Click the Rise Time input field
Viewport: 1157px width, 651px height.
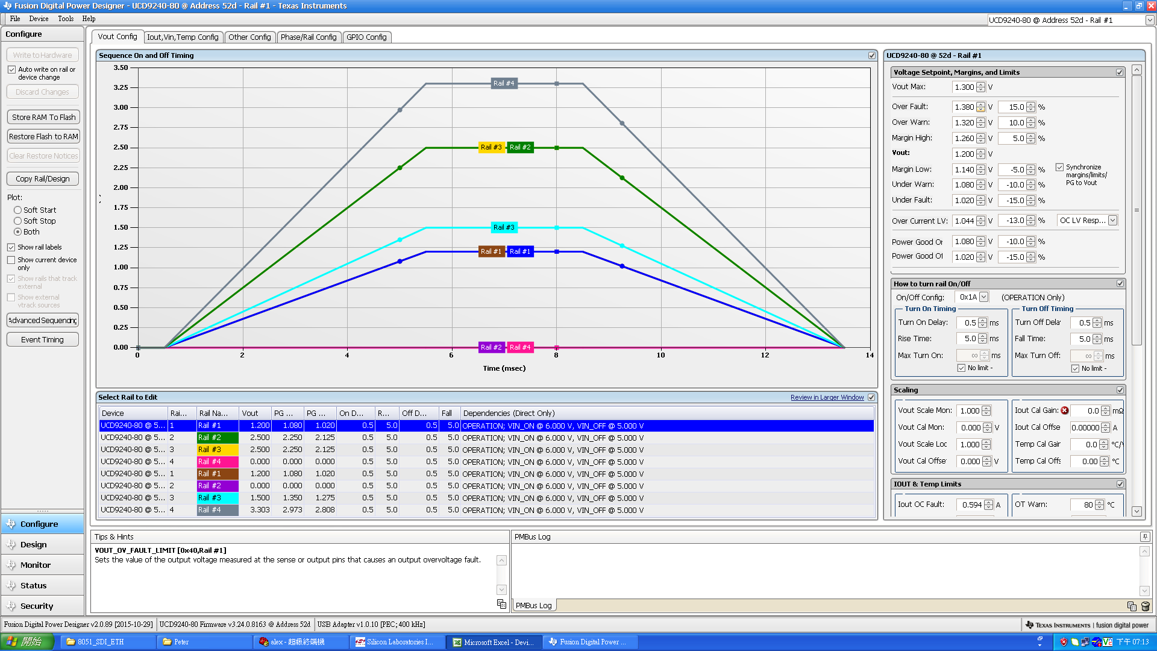click(967, 339)
